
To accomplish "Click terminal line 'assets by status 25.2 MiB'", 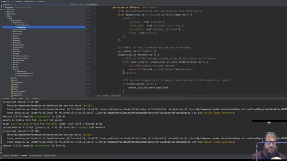I will point(33,120).
